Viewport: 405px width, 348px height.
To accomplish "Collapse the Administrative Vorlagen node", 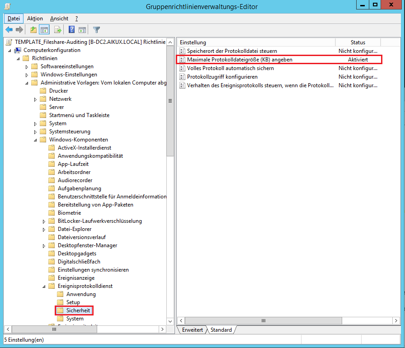I will [x=27, y=83].
